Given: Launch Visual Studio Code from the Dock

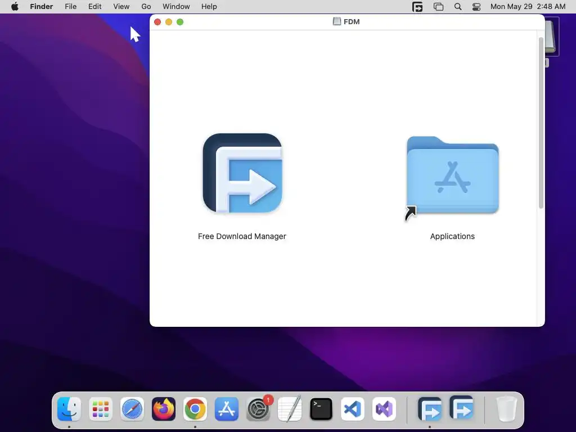Looking at the screenshot, I should pyautogui.click(x=353, y=409).
